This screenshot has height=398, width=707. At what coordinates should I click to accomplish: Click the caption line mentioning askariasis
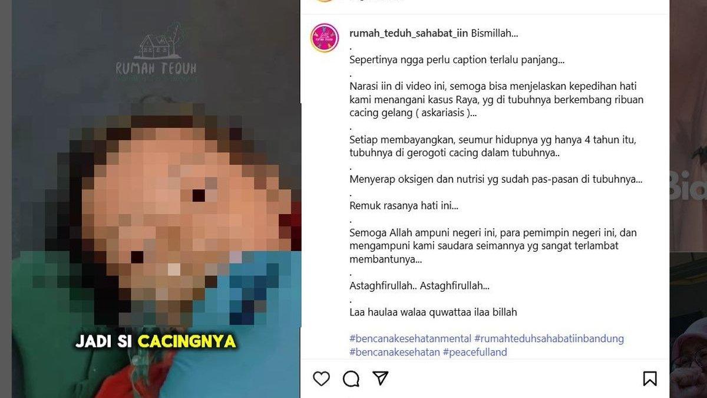pyautogui.click(x=413, y=113)
